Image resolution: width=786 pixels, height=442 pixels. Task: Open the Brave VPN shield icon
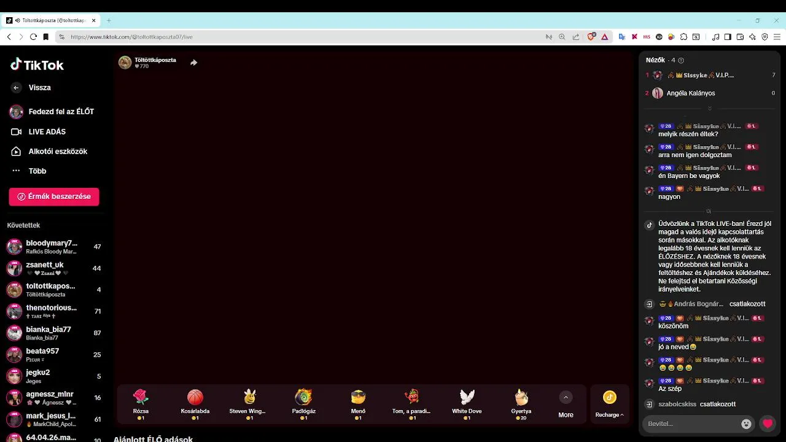(x=765, y=37)
